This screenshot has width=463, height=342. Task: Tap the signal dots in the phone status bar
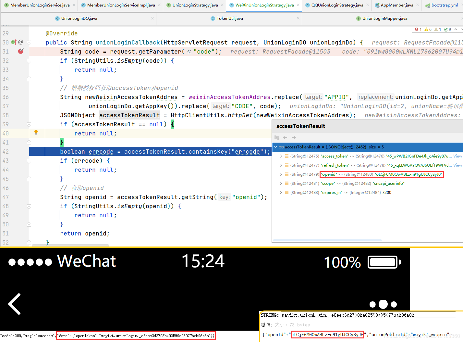30,262
